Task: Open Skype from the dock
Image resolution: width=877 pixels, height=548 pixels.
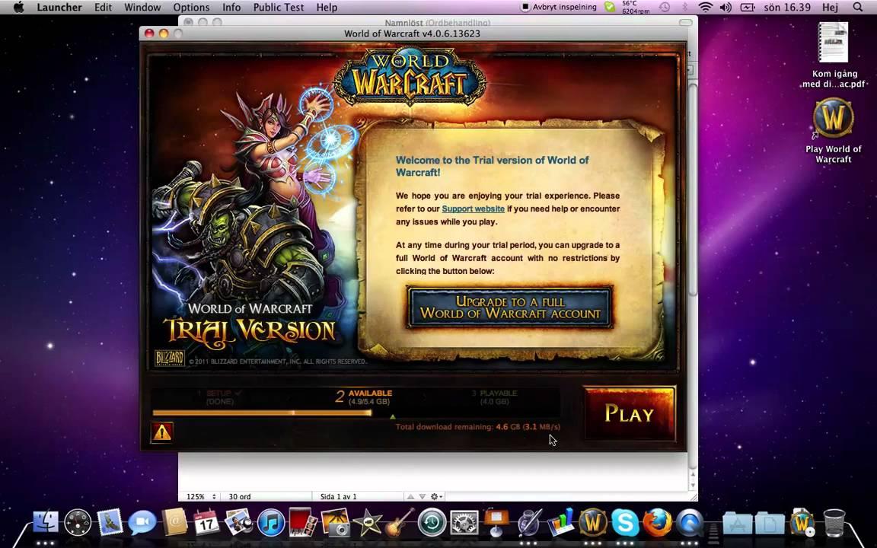Action: (x=624, y=523)
